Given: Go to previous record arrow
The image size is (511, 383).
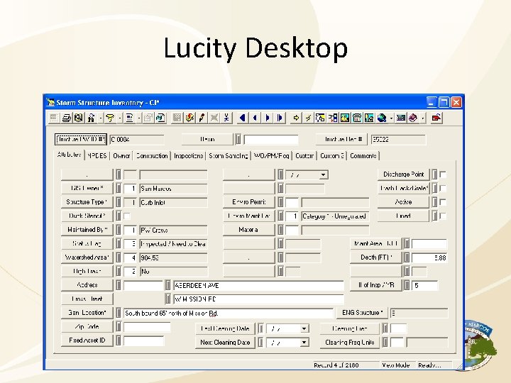Looking at the screenshot, I should pos(255,118).
